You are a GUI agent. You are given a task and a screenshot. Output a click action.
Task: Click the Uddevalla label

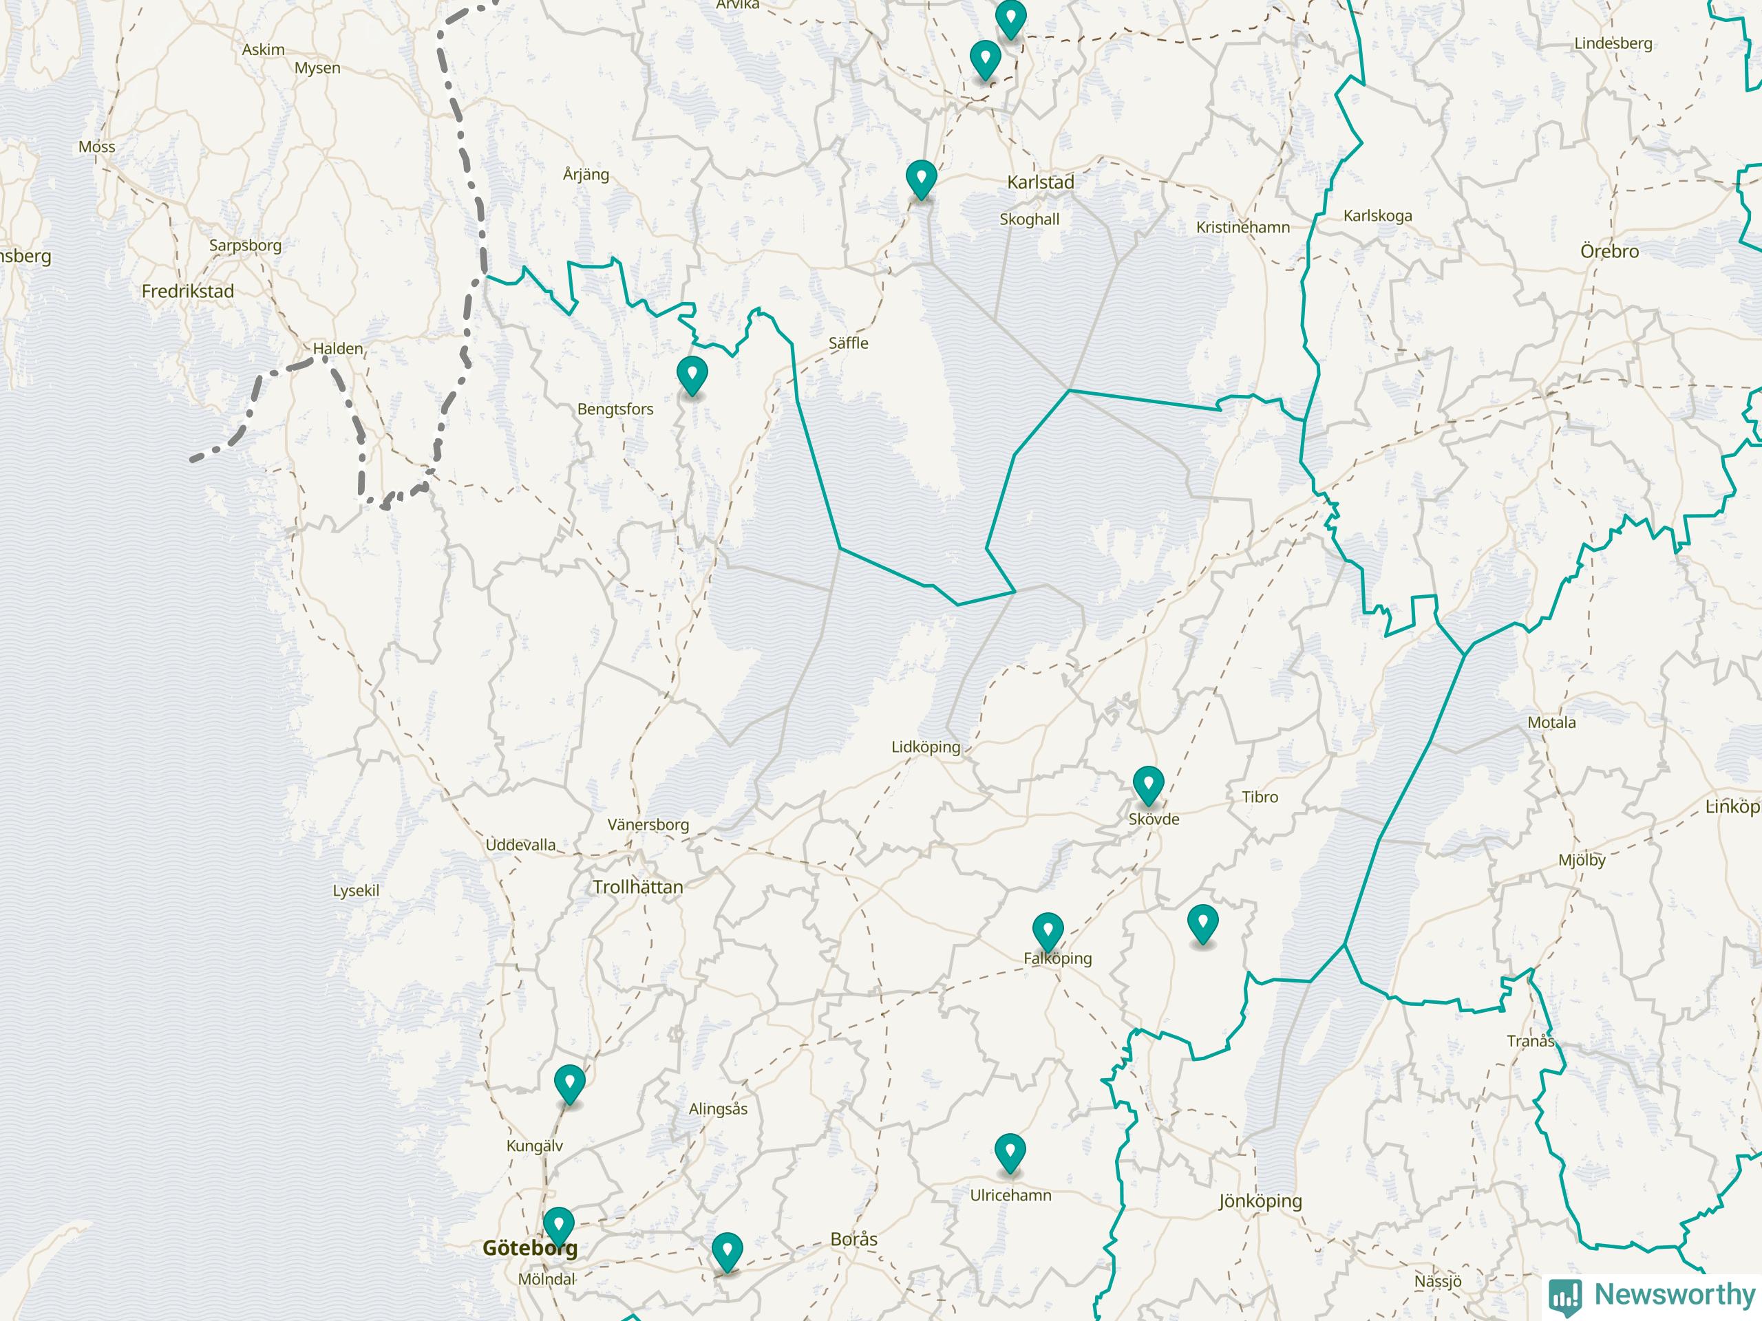[x=521, y=845]
